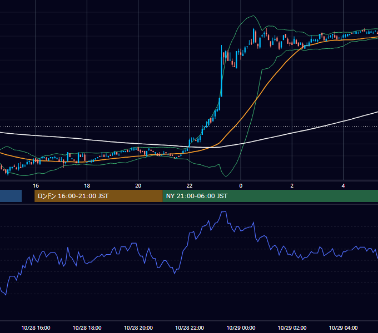Image resolution: width=378 pixels, height=333 pixels.
Task: Click the 20 label on upper time axis
Action: [138, 186]
